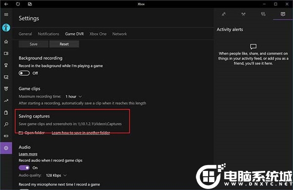Open the Activity alerts panel icon
The image size is (293, 190).
click(x=283, y=14)
